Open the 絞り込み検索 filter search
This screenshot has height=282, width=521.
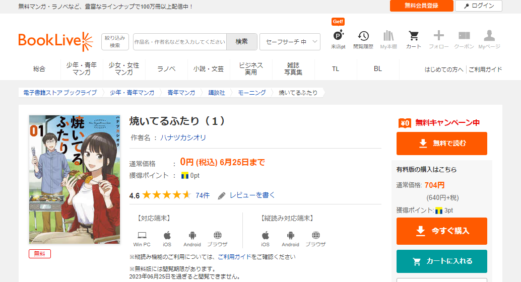point(115,42)
